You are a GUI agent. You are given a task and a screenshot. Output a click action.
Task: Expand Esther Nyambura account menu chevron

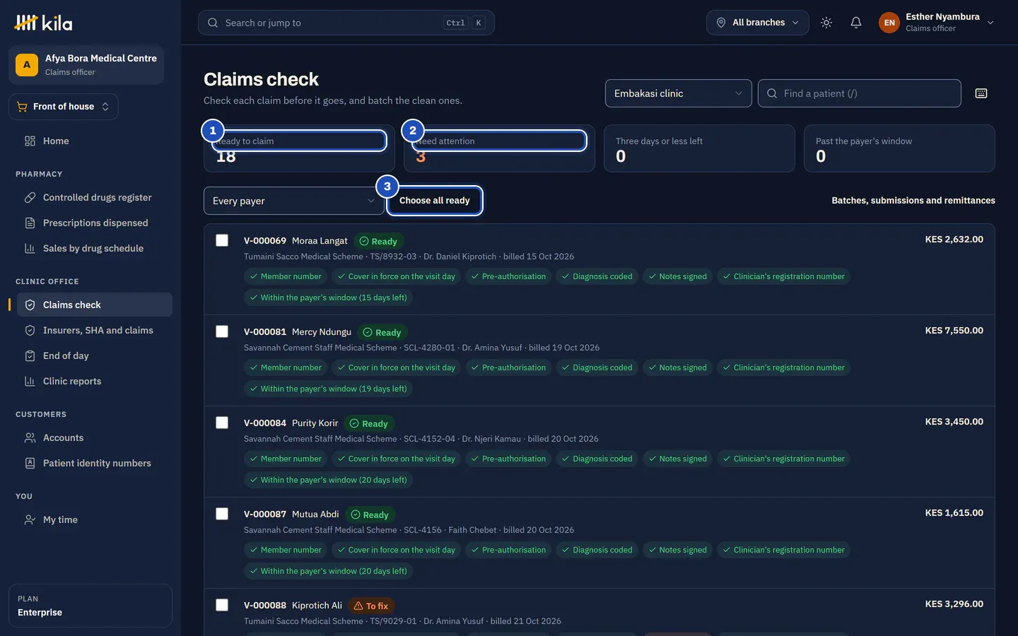click(x=990, y=23)
